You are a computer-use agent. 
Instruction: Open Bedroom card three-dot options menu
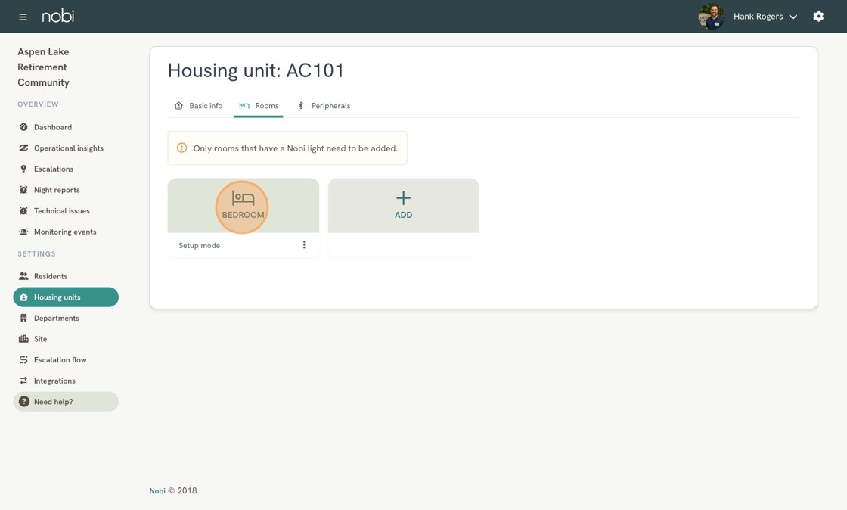coord(304,244)
